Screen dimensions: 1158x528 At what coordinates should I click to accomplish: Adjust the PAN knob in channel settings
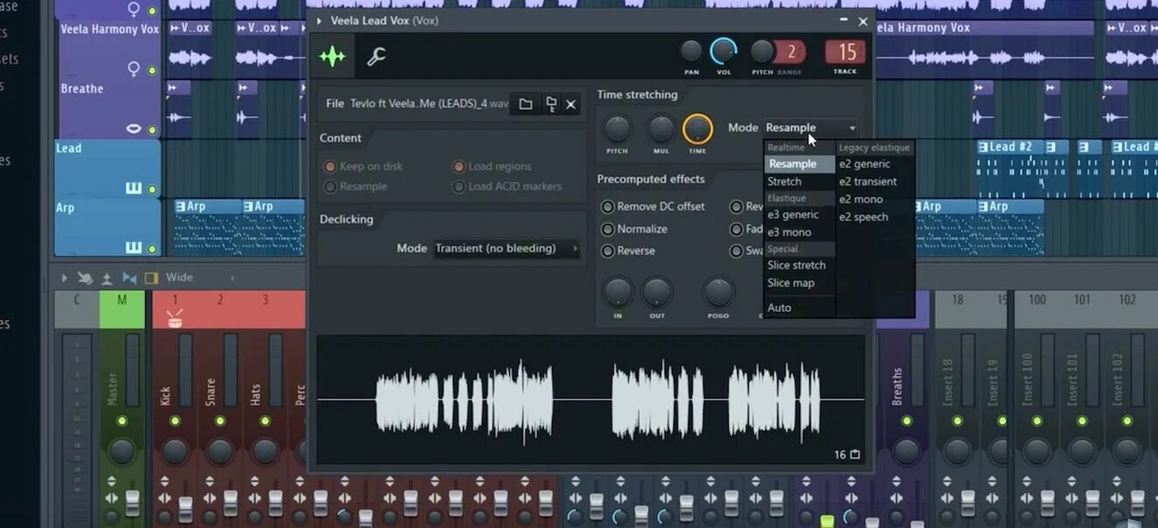(x=691, y=52)
